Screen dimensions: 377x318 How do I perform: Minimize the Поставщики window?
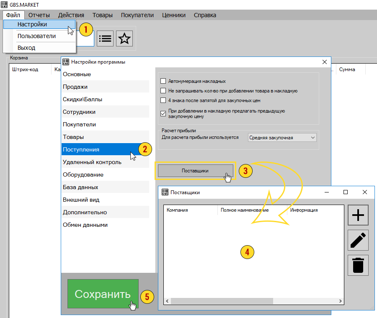[x=326, y=192]
